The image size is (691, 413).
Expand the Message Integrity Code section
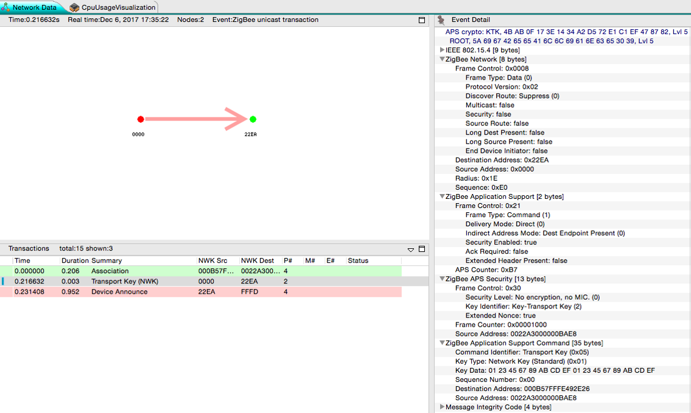tap(442, 407)
